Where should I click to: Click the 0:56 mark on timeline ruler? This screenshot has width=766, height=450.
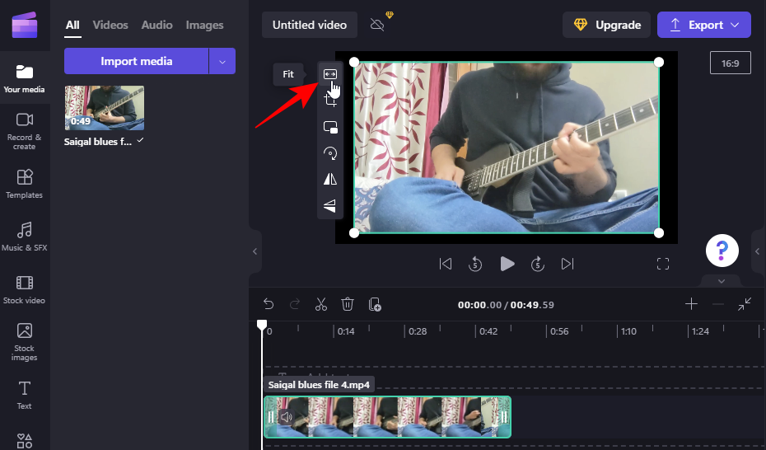coord(559,331)
